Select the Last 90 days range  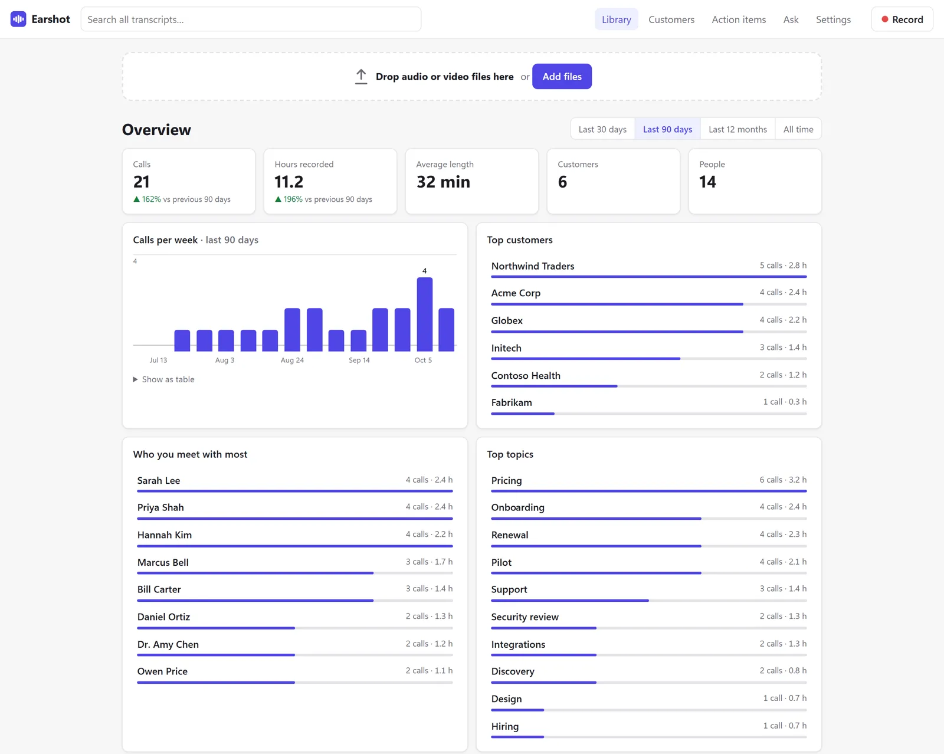click(x=667, y=129)
